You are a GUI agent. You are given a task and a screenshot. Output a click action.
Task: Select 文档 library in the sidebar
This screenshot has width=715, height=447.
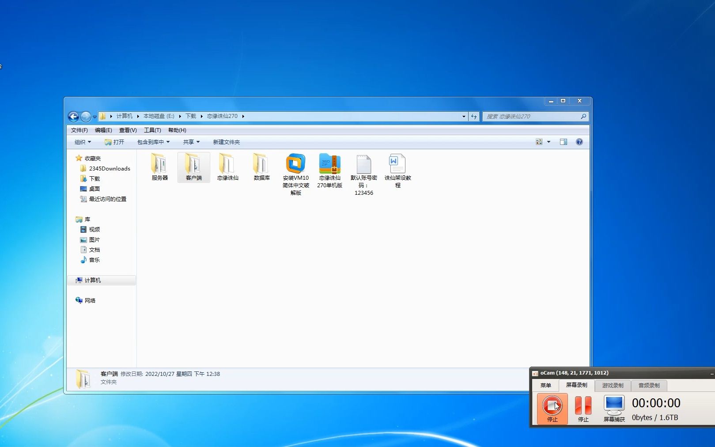click(x=90, y=250)
